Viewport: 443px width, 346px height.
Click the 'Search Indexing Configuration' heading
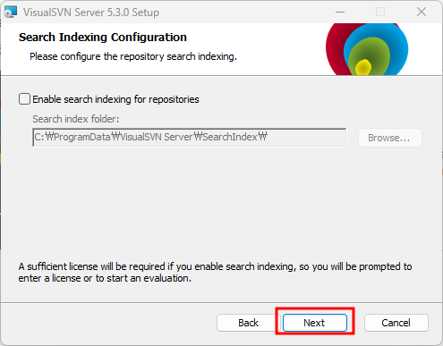[x=103, y=38]
